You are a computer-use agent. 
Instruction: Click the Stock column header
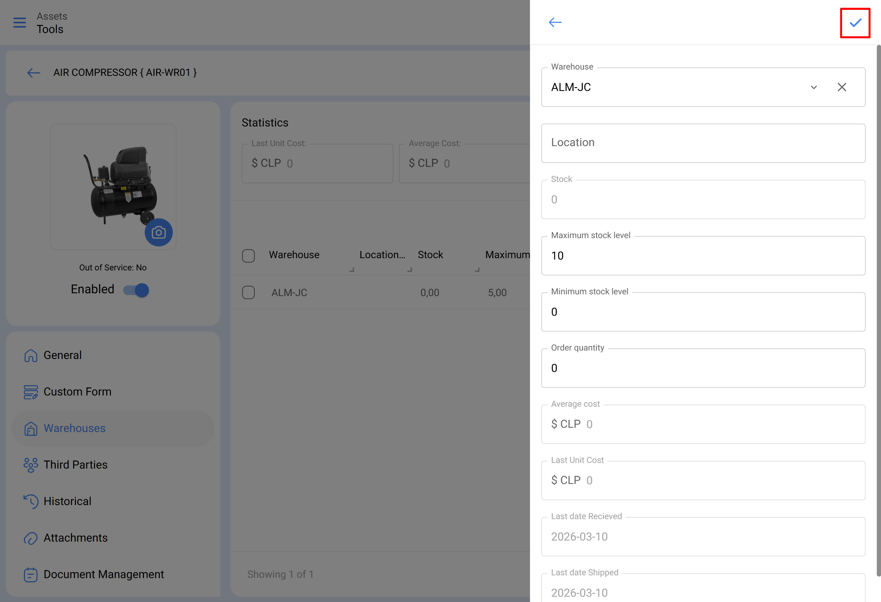click(x=430, y=255)
